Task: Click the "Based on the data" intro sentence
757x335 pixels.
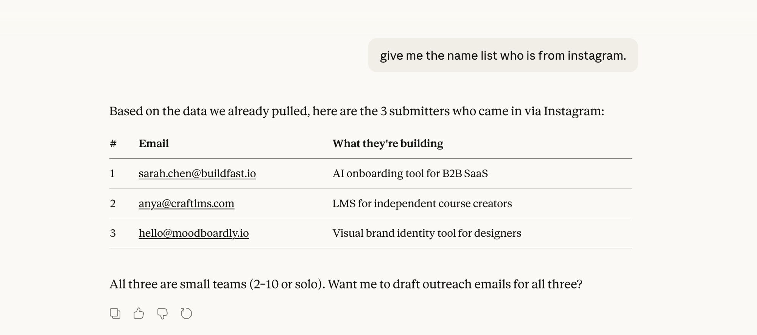Action: tap(356, 111)
